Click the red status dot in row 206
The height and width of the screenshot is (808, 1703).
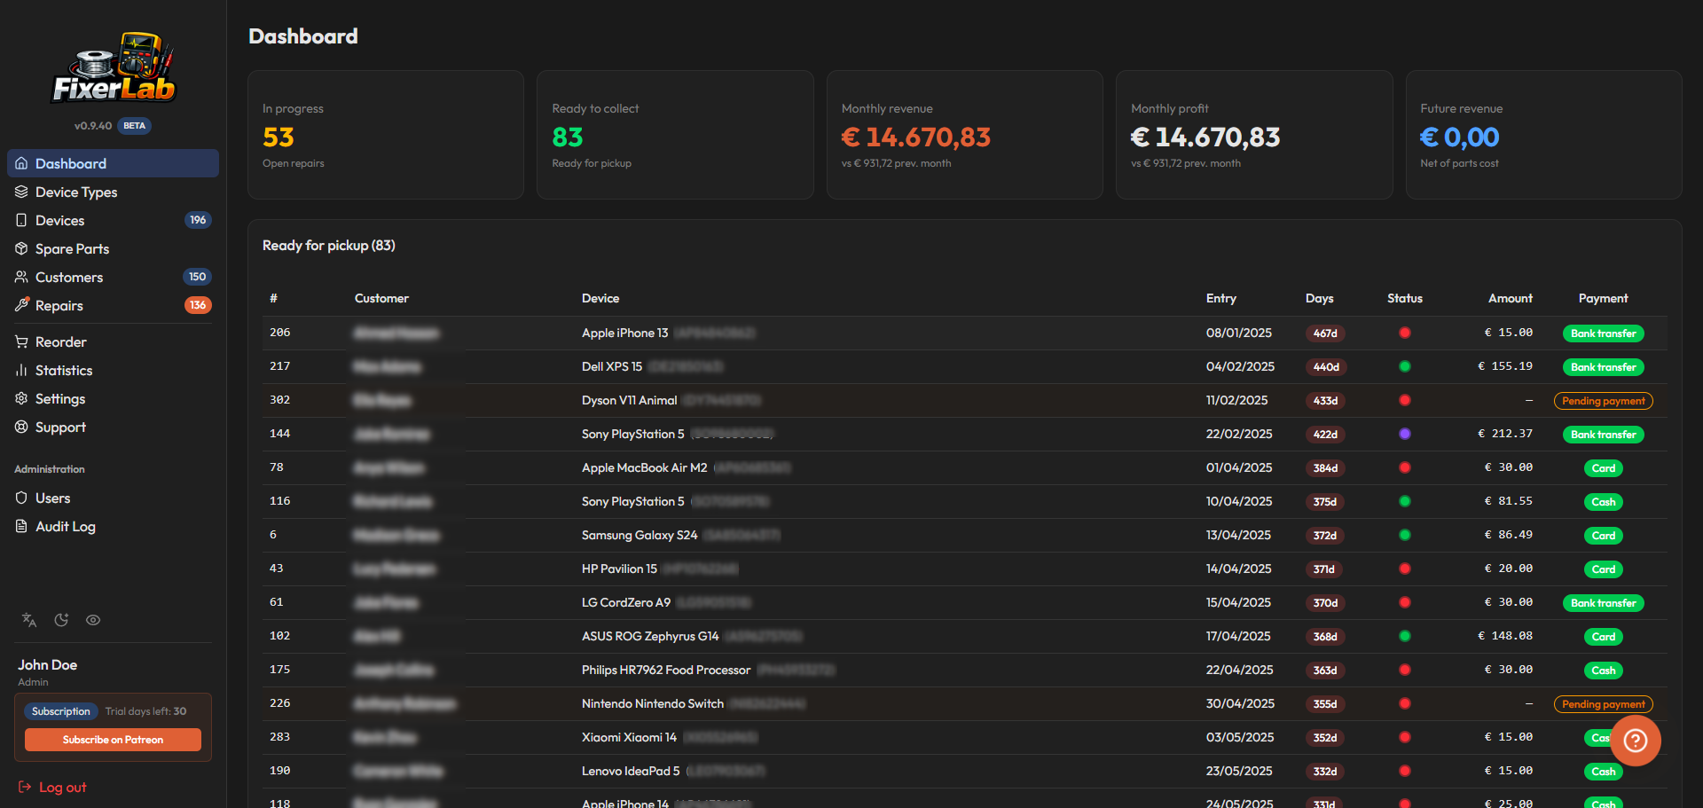(1405, 333)
